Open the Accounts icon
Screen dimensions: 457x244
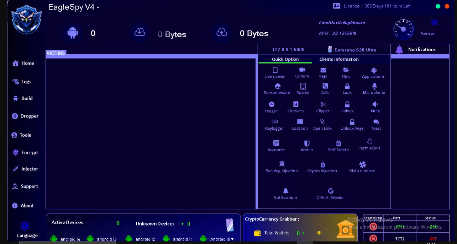[276, 143]
